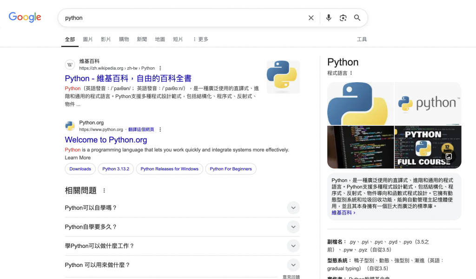This screenshot has width=476, height=279.
Task: Open options menu for Wikipedia result
Action: click(x=160, y=68)
